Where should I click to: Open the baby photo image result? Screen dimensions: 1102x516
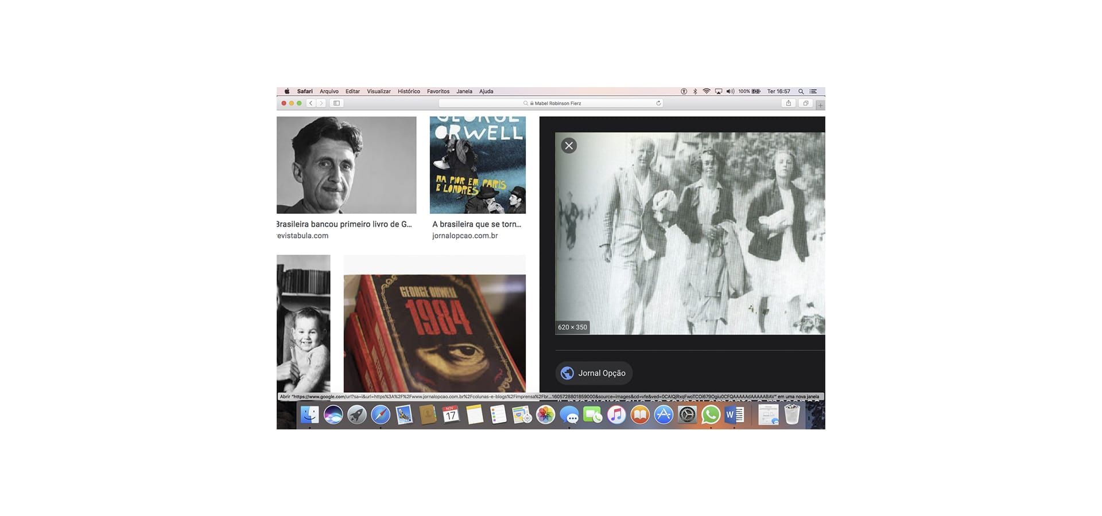point(304,323)
